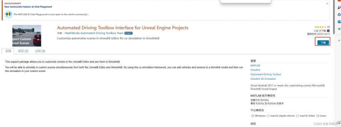Open the 评论 (3) reviews tab

point(23,51)
